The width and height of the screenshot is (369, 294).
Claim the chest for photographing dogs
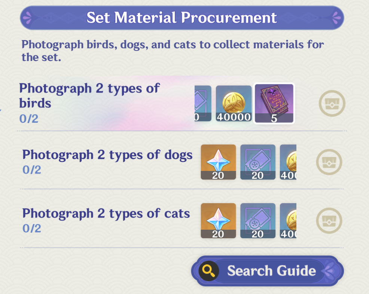tap(329, 162)
